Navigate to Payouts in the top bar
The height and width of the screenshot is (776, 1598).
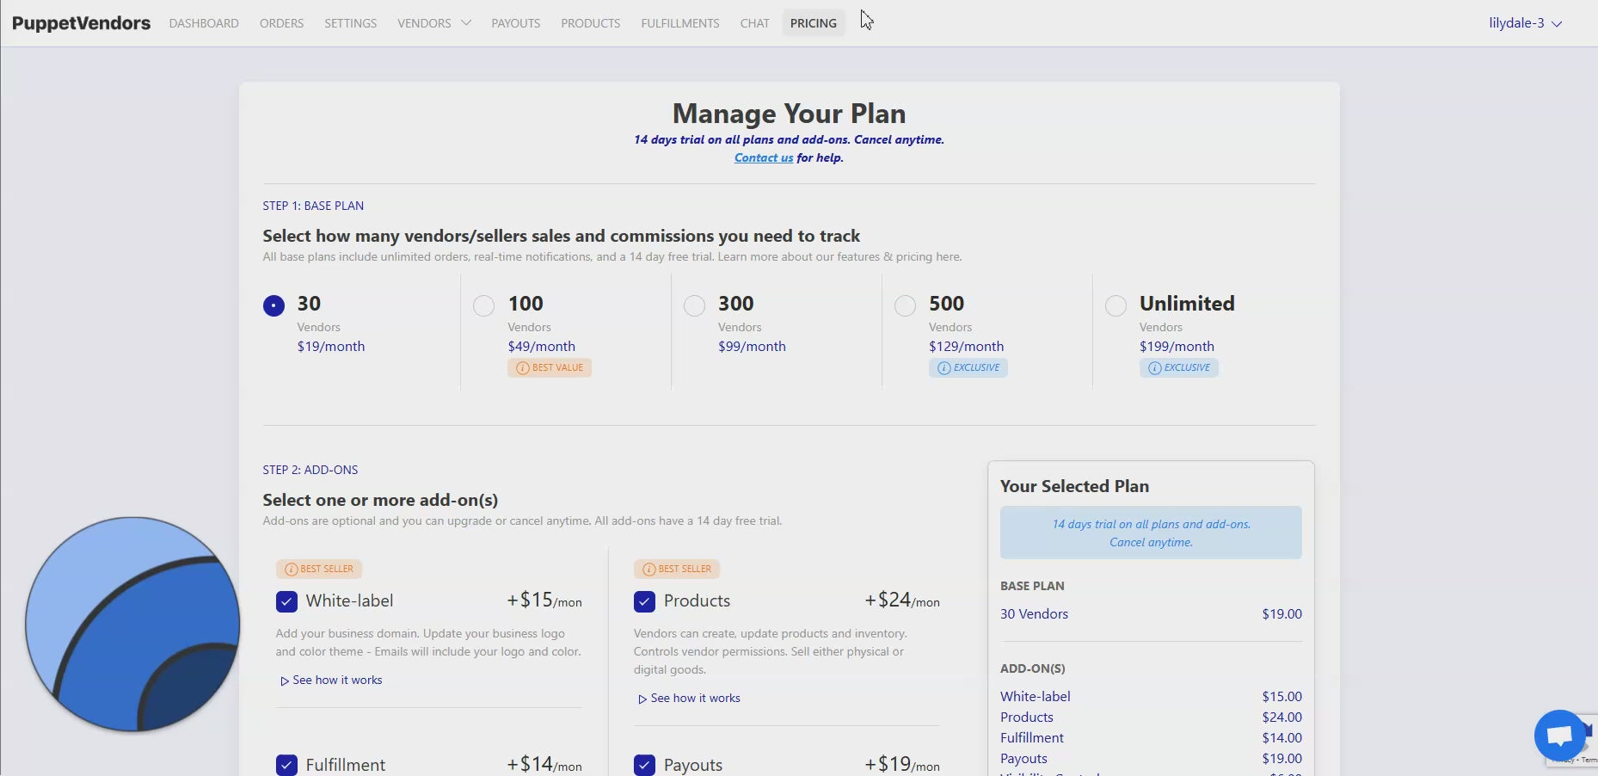[x=516, y=23]
